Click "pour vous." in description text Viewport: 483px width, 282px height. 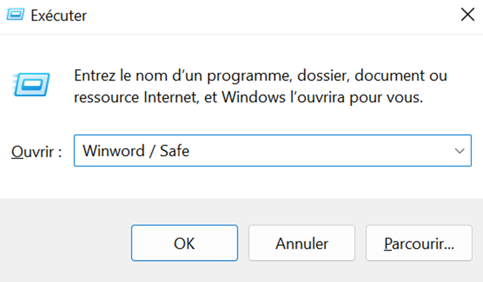pos(386,98)
